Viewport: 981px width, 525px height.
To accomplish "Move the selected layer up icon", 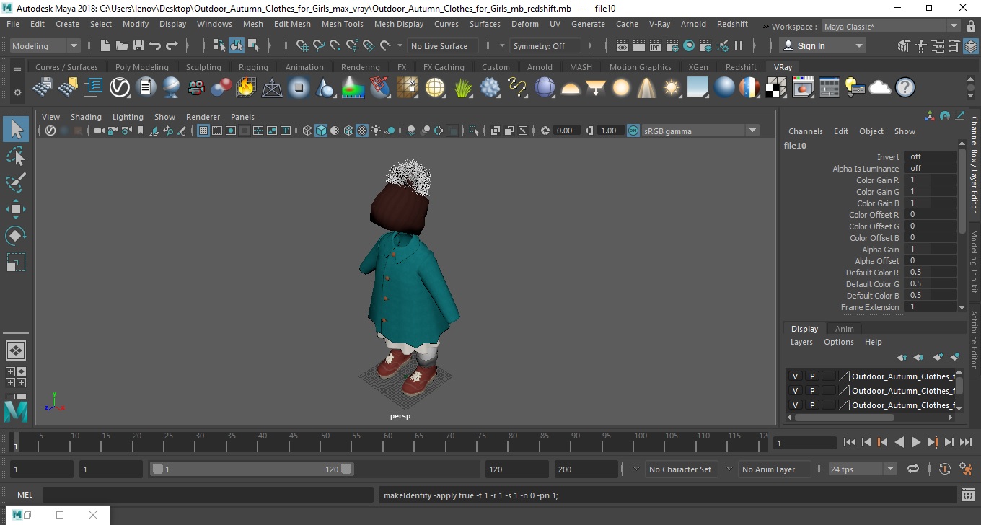I will 902,357.
